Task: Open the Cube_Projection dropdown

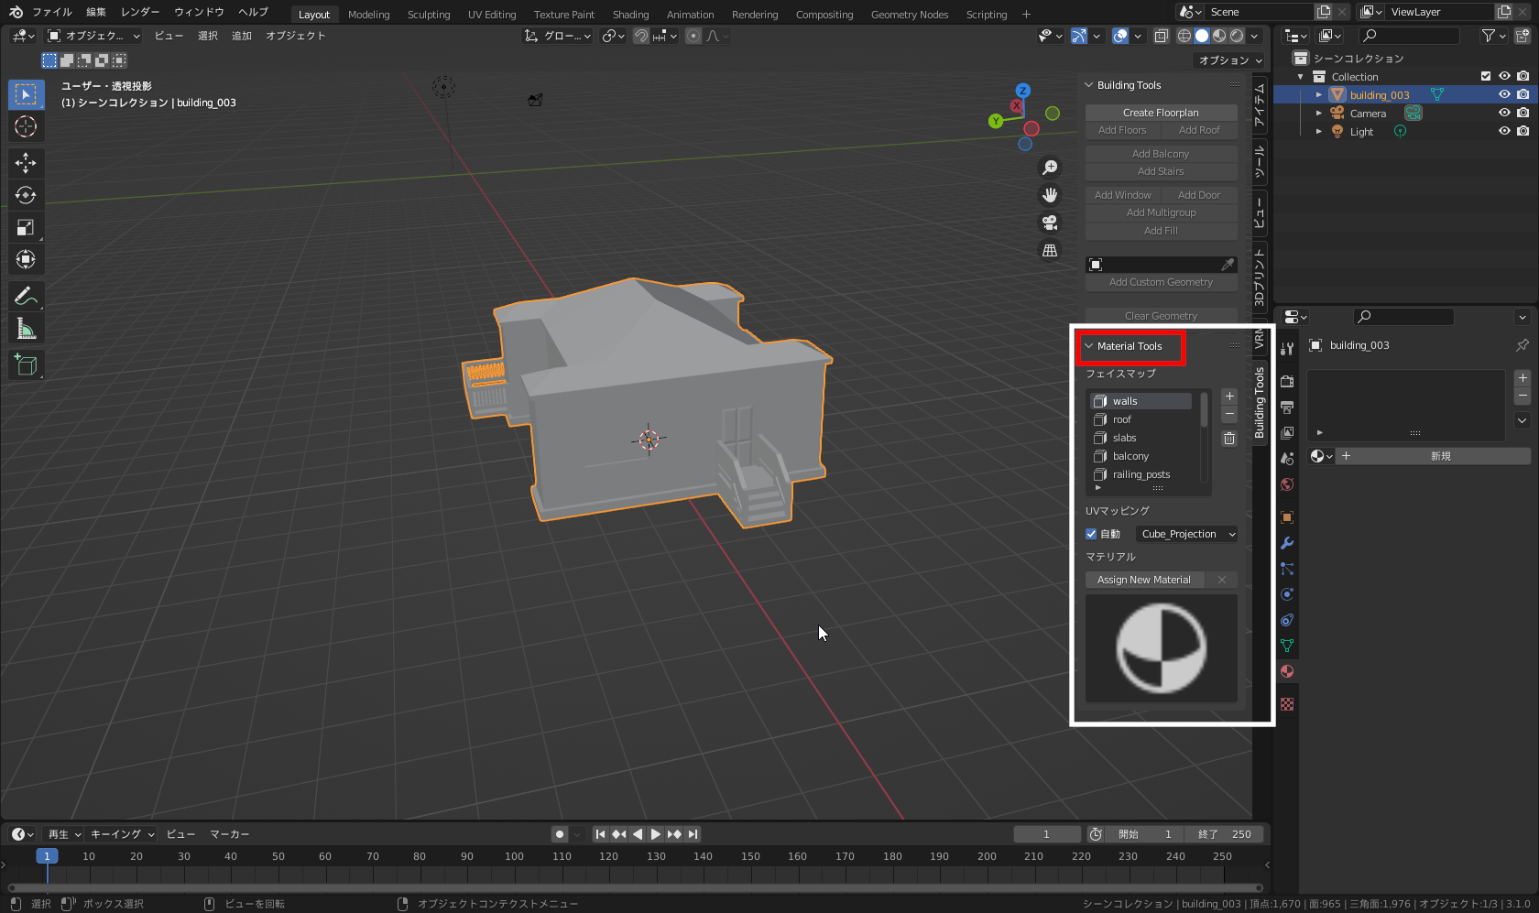Action: [x=1186, y=534]
